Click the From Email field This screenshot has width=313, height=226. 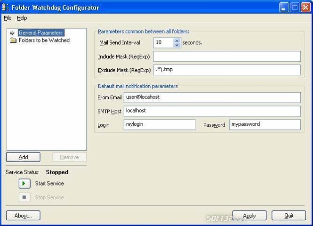pos(212,97)
